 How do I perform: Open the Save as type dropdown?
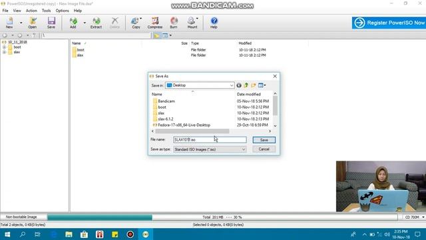(210, 149)
